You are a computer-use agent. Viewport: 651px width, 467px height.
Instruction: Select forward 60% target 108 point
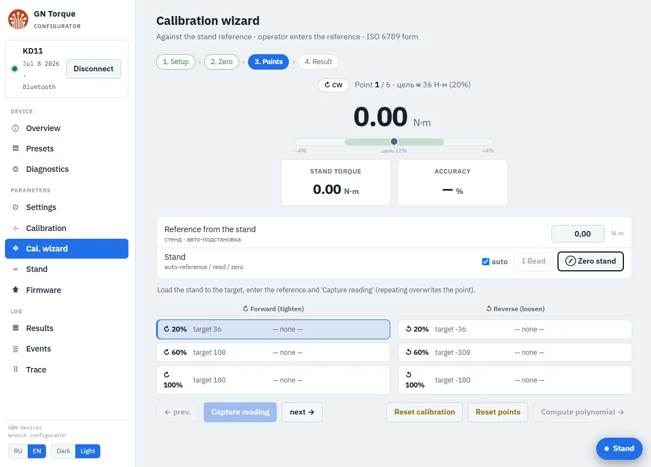[x=273, y=352]
